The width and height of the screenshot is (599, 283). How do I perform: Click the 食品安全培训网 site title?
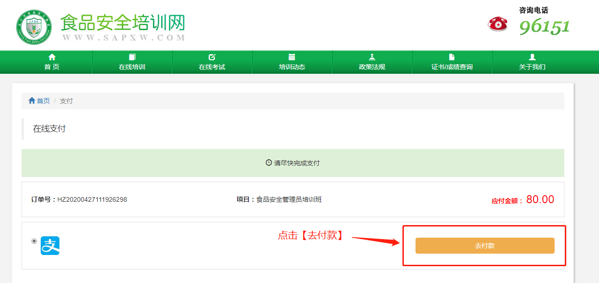pyautogui.click(x=123, y=22)
